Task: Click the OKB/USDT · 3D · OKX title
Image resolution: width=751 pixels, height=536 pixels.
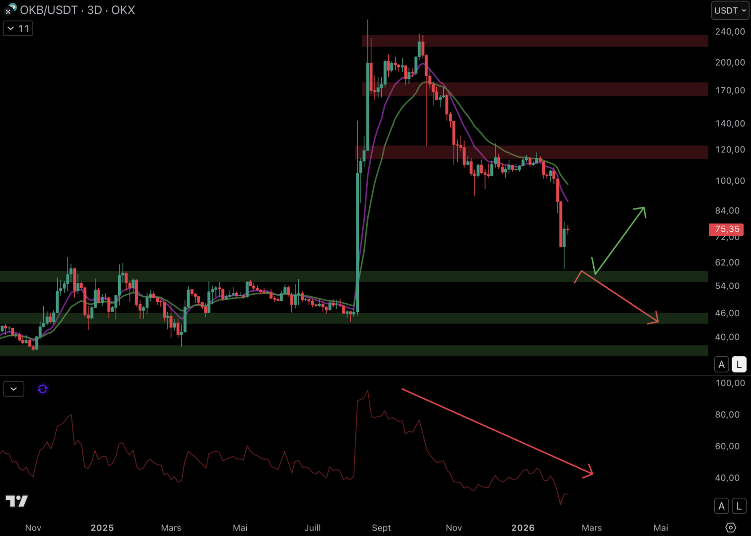Action: (x=77, y=10)
